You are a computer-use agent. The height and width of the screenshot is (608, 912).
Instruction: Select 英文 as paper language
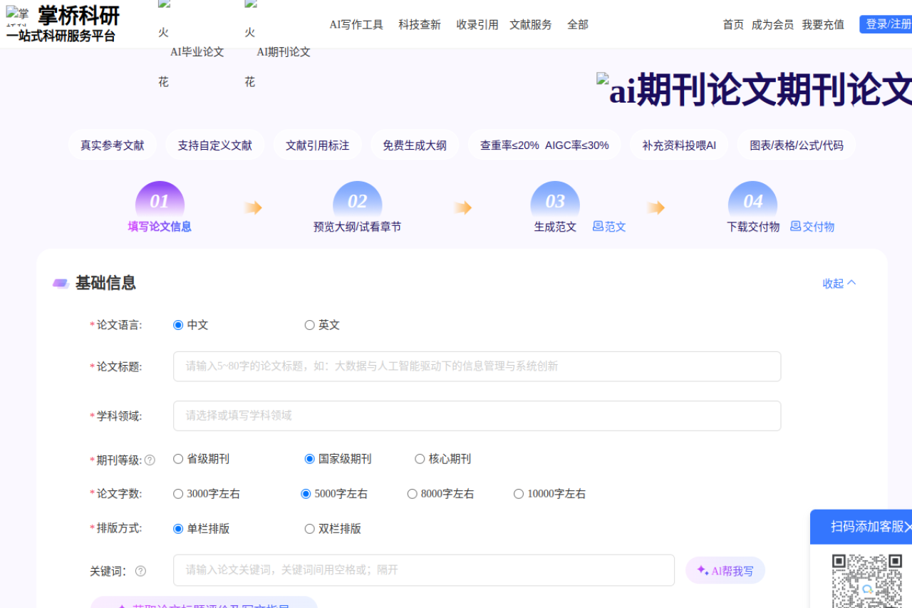[310, 325]
